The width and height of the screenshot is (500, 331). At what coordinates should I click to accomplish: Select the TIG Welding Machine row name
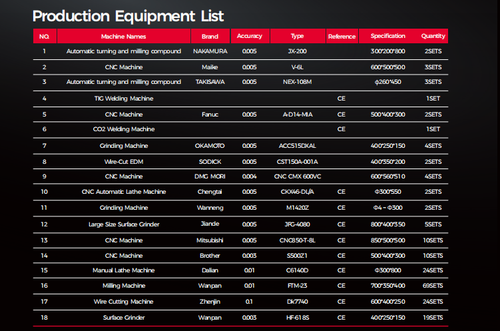(x=123, y=99)
